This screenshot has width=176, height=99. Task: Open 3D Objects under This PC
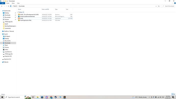click(x=7, y=36)
